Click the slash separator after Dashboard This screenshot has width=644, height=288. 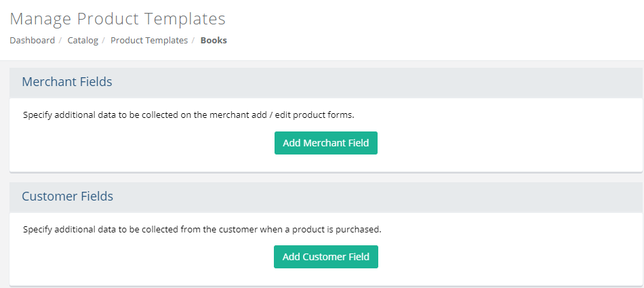[x=60, y=40]
